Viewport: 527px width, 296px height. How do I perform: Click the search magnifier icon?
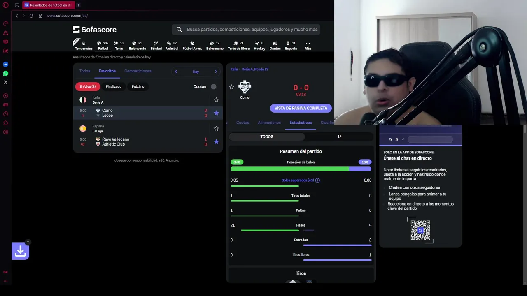click(x=179, y=30)
